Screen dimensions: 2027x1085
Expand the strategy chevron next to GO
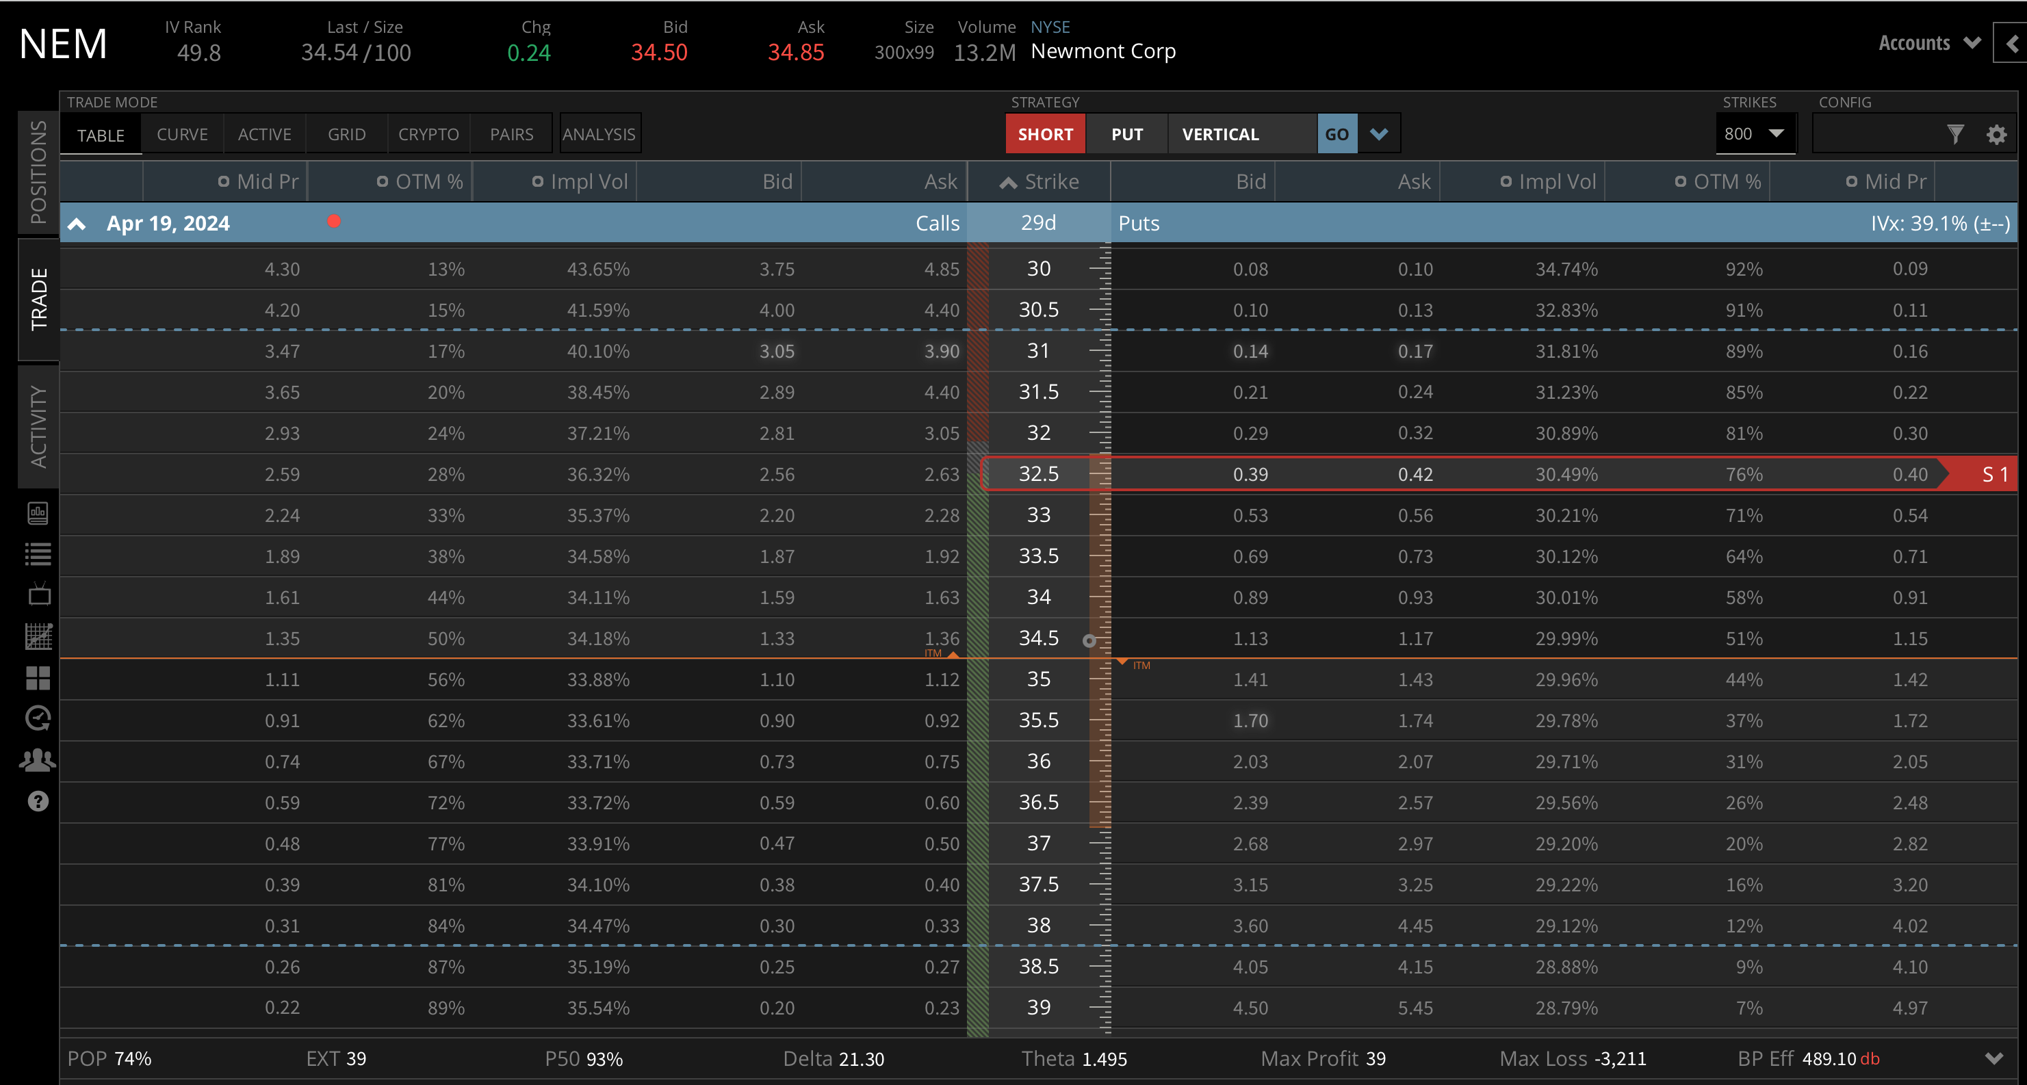click(1379, 135)
